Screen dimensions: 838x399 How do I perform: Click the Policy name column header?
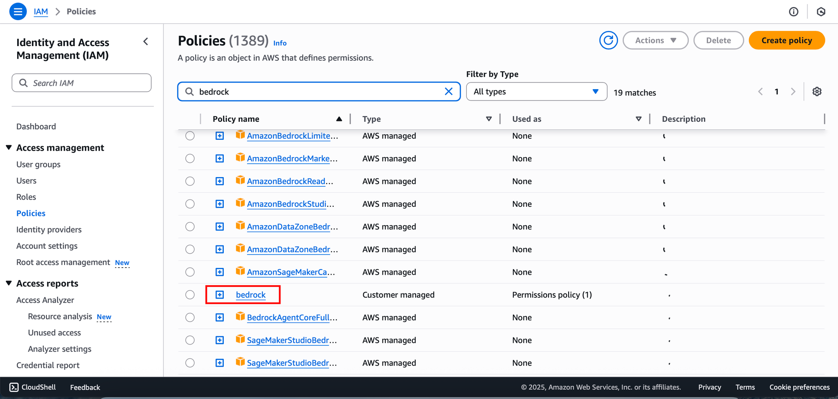click(236, 119)
